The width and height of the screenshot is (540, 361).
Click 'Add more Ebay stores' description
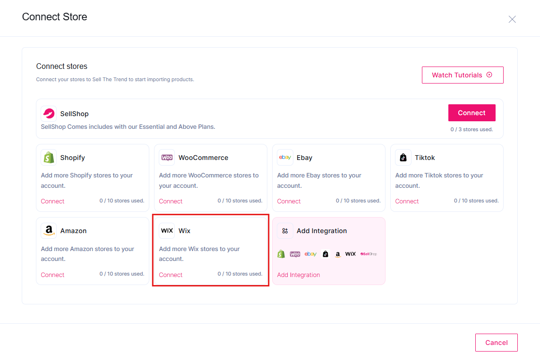click(x=319, y=180)
